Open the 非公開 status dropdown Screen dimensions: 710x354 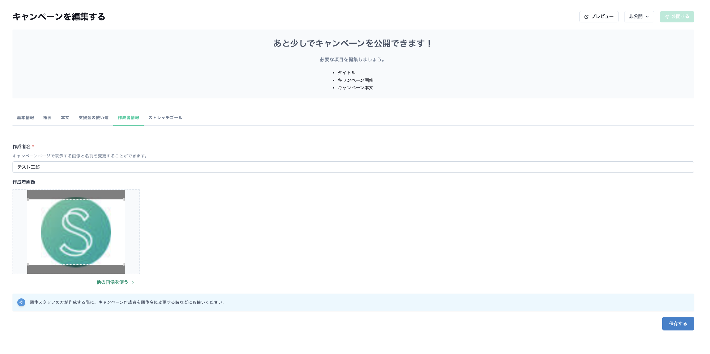(639, 16)
